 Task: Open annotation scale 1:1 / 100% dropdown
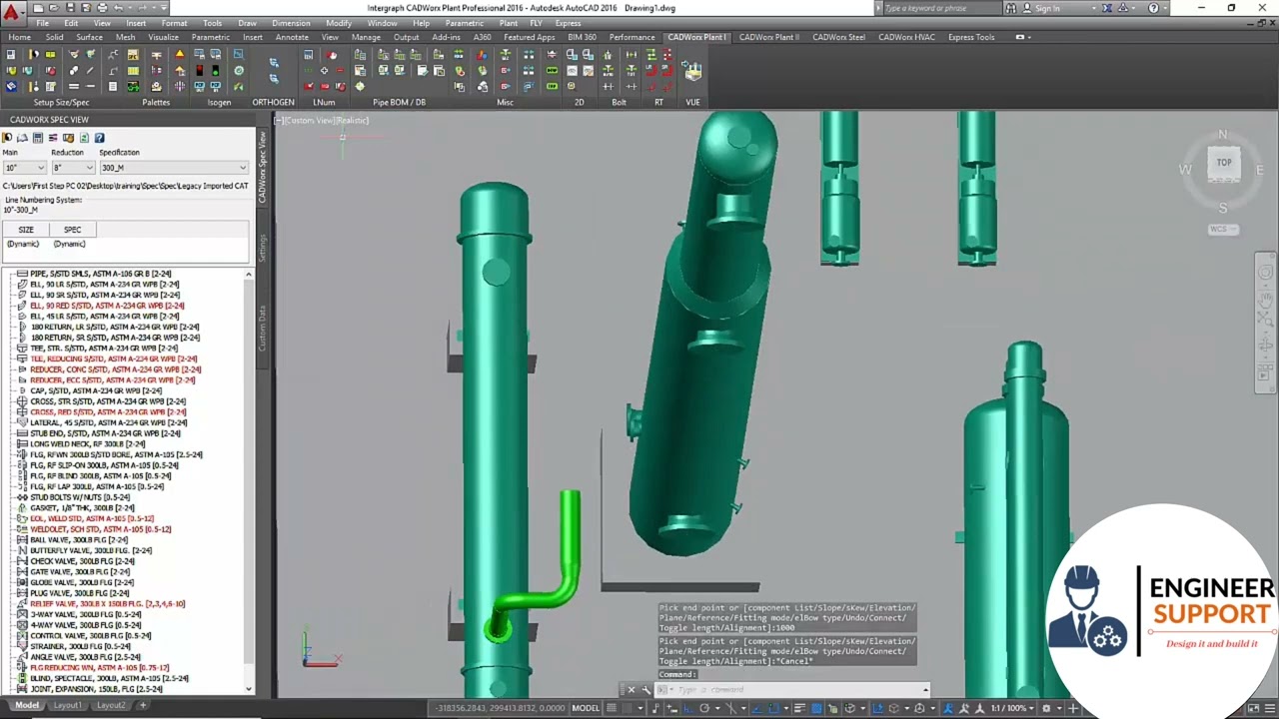[x=1012, y=708]
